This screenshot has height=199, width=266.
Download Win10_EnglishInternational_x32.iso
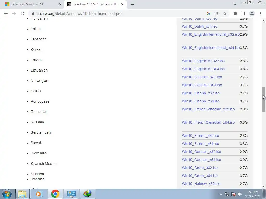[x=211, y=34]
